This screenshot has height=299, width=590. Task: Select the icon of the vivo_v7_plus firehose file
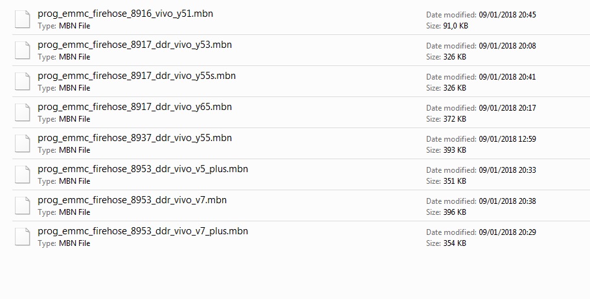click(23, 237)
